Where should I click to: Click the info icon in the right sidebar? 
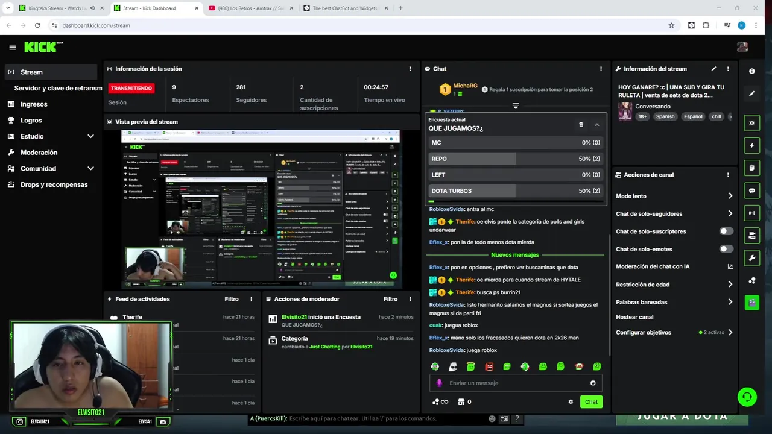(x=751, y=71)
